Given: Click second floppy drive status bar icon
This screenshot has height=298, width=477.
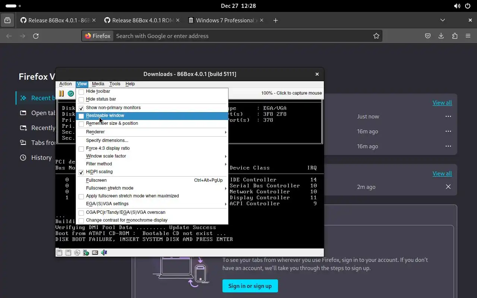Looking at the screenshot, I should (x=68, y=253).
